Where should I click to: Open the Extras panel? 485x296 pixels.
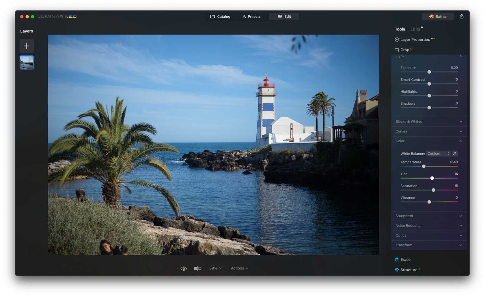(x=437, y=16)
